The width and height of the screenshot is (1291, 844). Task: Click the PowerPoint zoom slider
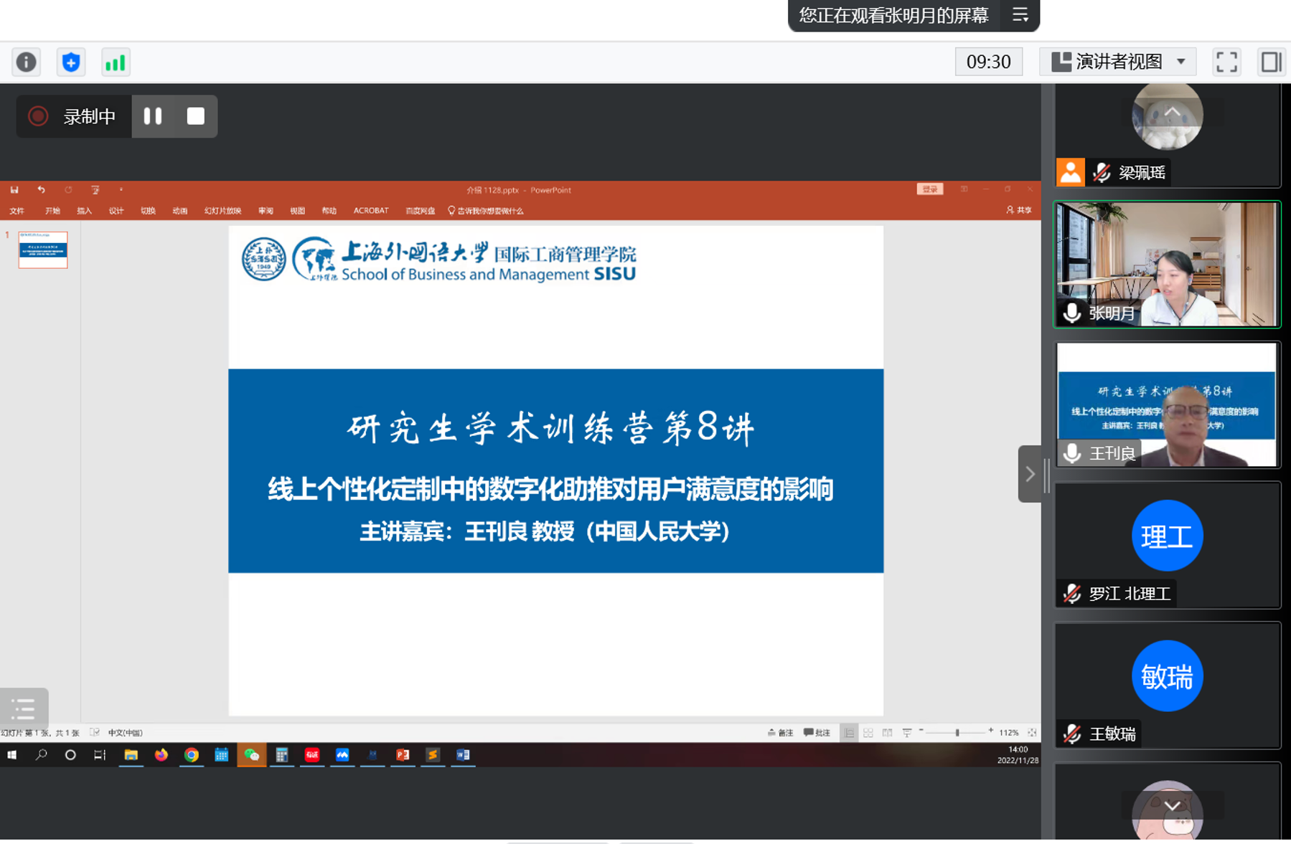pyautogui.click(x=957, y=732)
